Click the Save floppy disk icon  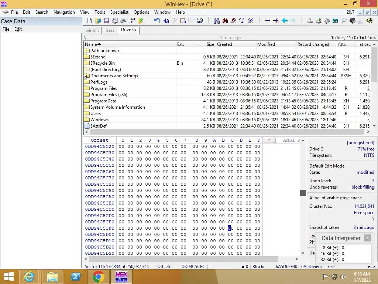[x=106, y=21]
